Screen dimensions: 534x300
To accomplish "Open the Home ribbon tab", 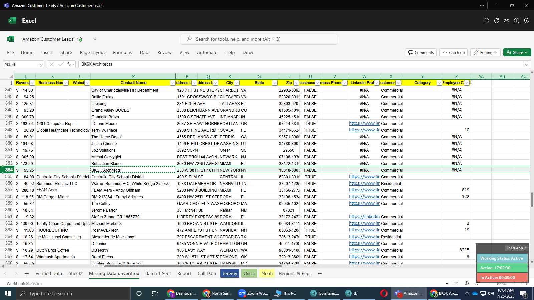I will click(27, 52).
